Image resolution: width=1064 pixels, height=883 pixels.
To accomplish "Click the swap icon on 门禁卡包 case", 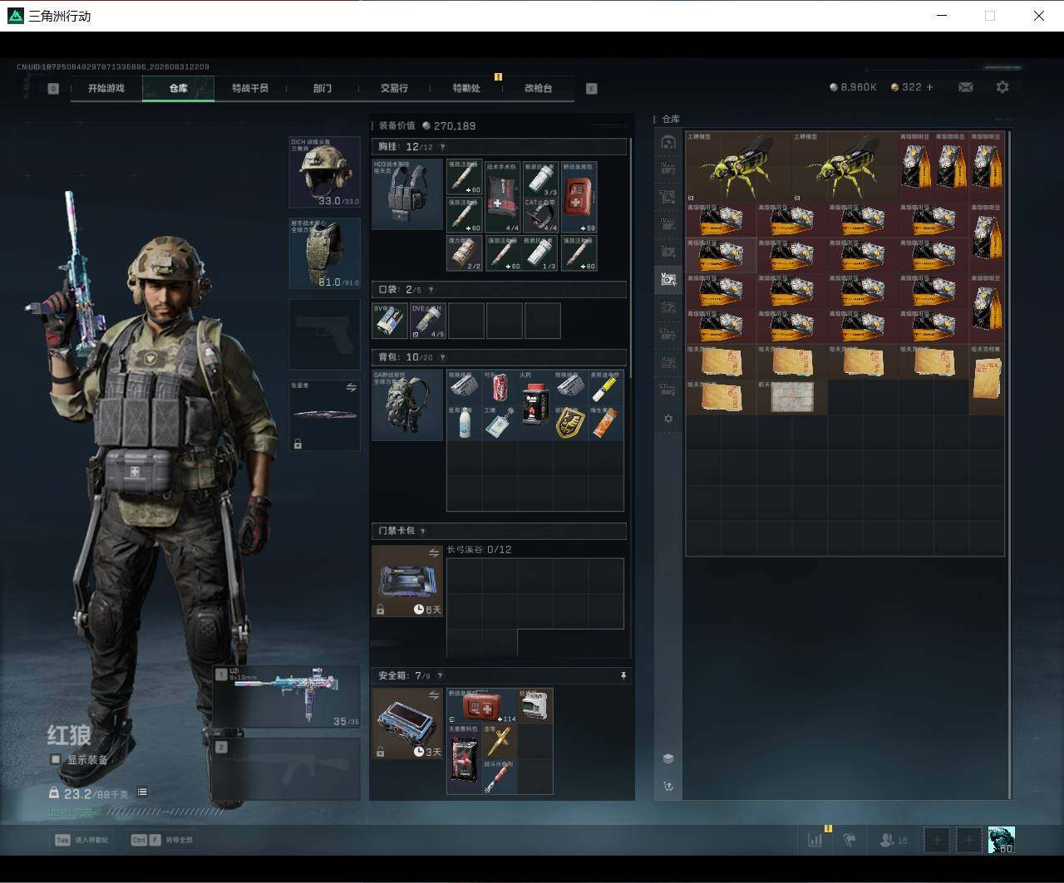I will pos(433,552).
